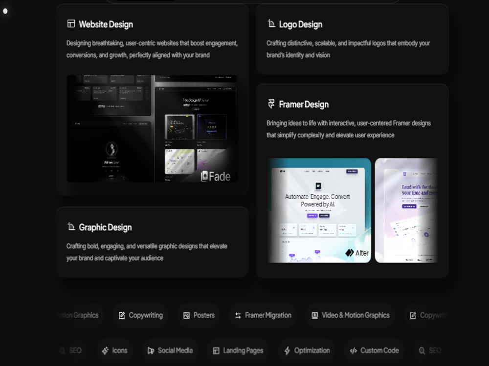
Task: Click the Optimization lightning icon
Action: [287, 351]
